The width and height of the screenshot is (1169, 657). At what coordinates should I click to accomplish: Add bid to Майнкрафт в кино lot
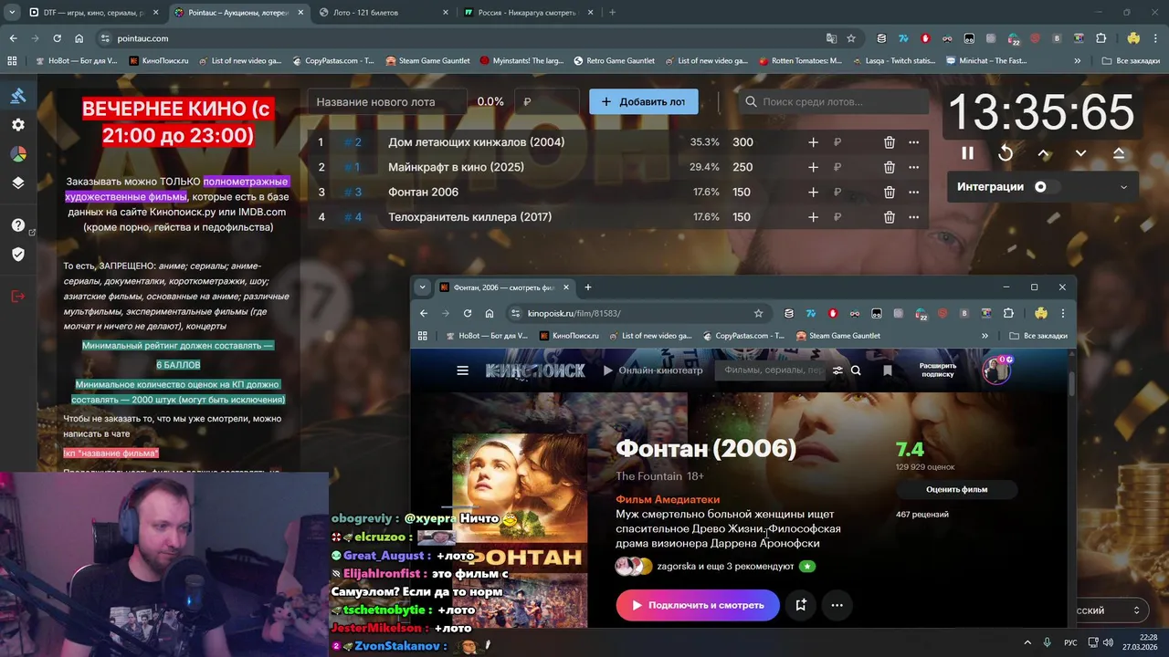click(814, 167)
